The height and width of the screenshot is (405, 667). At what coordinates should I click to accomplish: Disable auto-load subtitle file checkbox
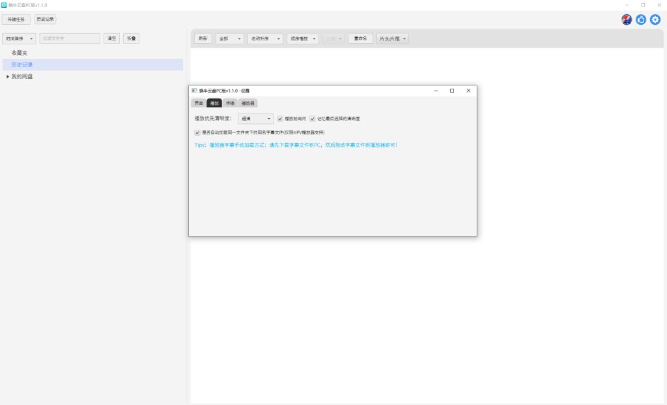coord(197,132)
